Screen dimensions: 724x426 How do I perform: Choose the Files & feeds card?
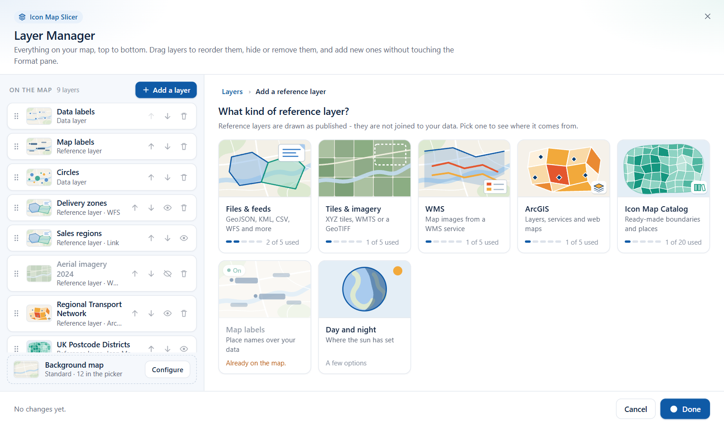point(265,196)
